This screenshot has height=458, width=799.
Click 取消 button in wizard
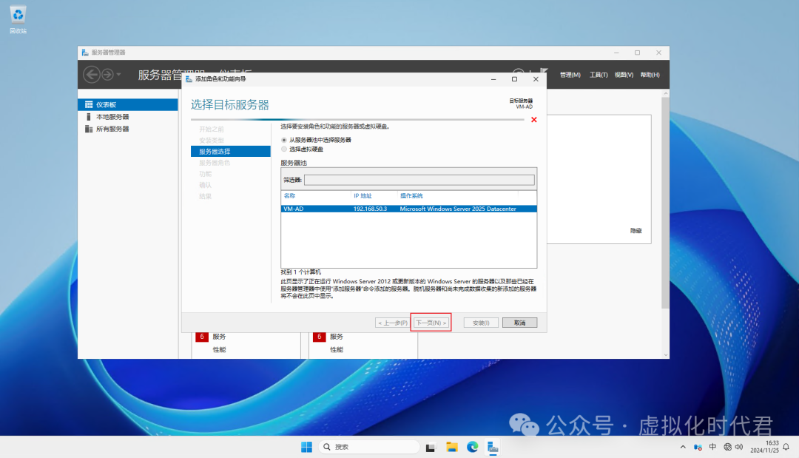[520, 323]
